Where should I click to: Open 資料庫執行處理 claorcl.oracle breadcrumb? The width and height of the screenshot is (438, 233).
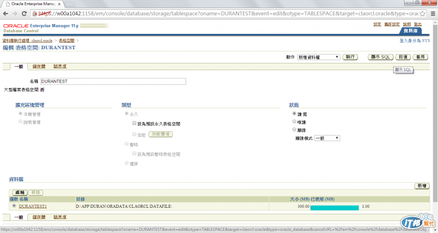coord(27,40)
